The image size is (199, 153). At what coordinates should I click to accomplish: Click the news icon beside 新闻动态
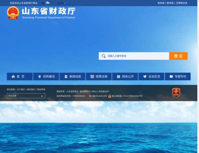point(66,76)
